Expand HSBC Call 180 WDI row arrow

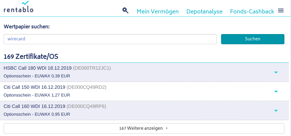tap(276, 72)
